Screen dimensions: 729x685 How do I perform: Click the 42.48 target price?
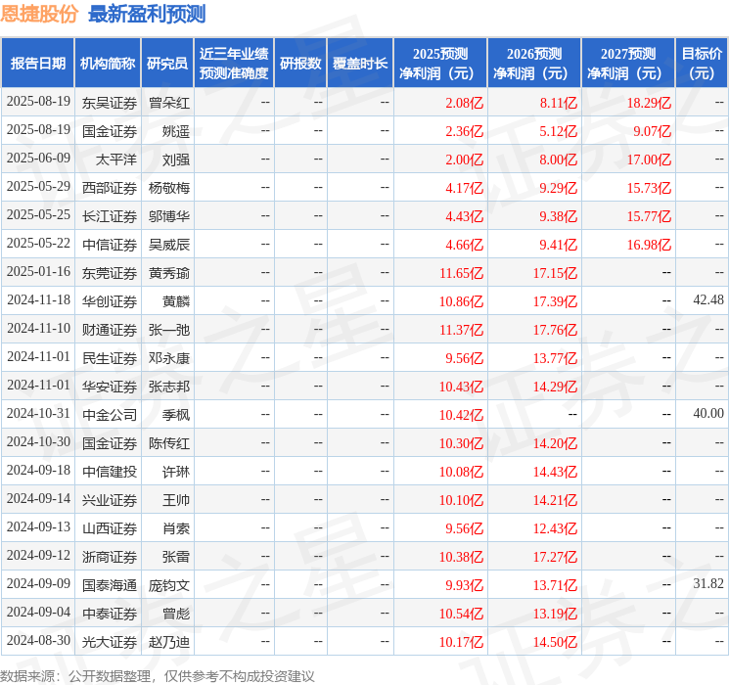708,300
